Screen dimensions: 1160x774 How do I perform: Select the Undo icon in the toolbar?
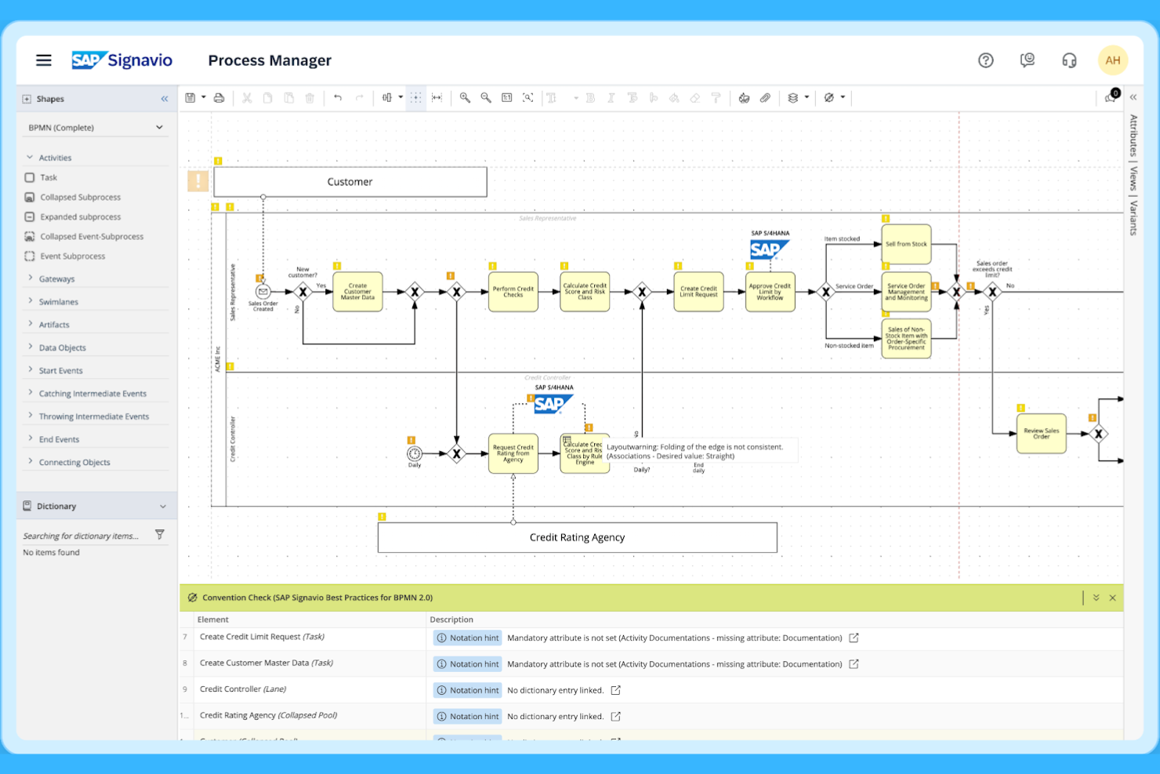point(338,97)
